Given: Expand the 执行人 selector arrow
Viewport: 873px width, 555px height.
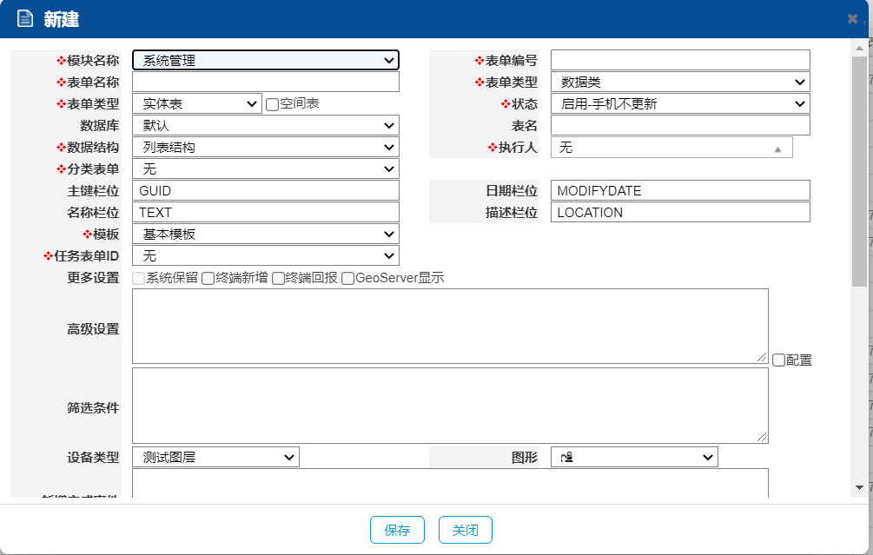Looking at the screenshot, I should coord(777,149).
